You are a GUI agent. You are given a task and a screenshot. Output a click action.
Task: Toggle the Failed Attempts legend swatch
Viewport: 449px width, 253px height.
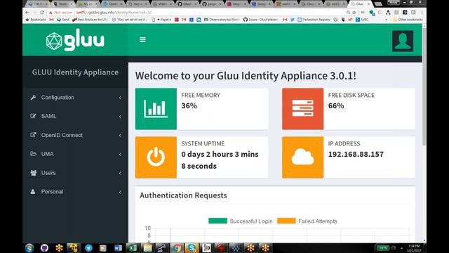[x=286, y=221]
